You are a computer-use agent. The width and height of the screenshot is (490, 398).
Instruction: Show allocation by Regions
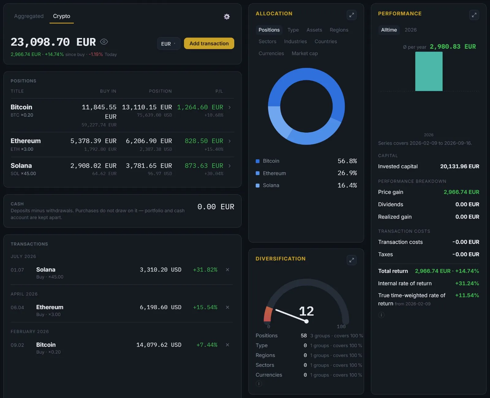pyautogui.click(x=339, y=30)
